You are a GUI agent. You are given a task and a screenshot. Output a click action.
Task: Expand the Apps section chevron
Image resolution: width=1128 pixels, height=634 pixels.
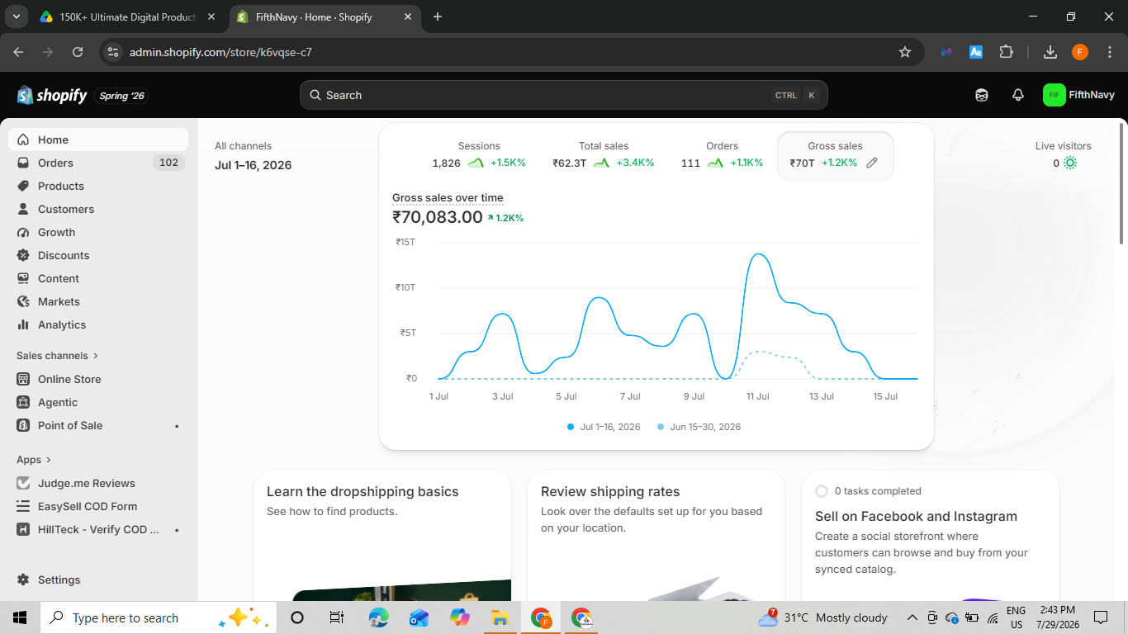(x=49, y=460)
